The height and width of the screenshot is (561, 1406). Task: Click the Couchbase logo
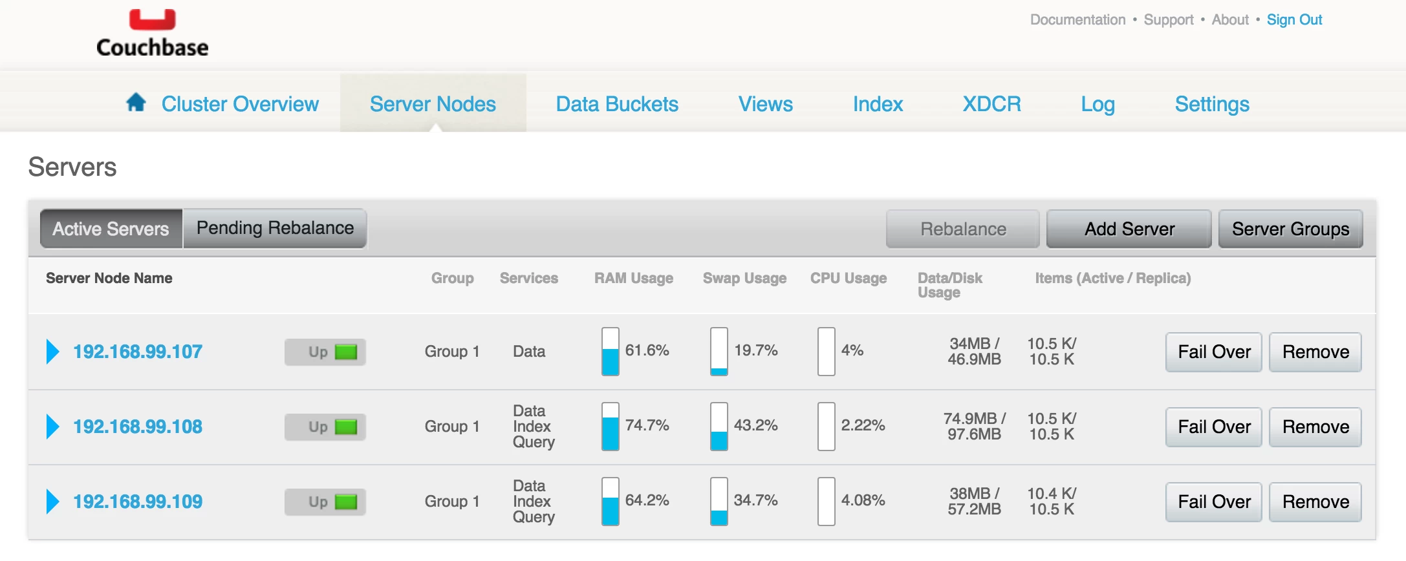point(153,33)
